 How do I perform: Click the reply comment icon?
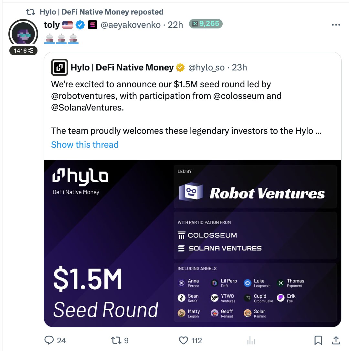point(49,340)
